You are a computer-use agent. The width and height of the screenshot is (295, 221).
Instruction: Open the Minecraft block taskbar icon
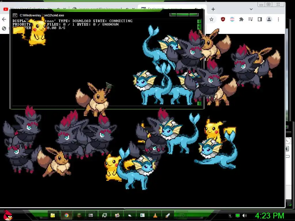(x=79, y=215)
